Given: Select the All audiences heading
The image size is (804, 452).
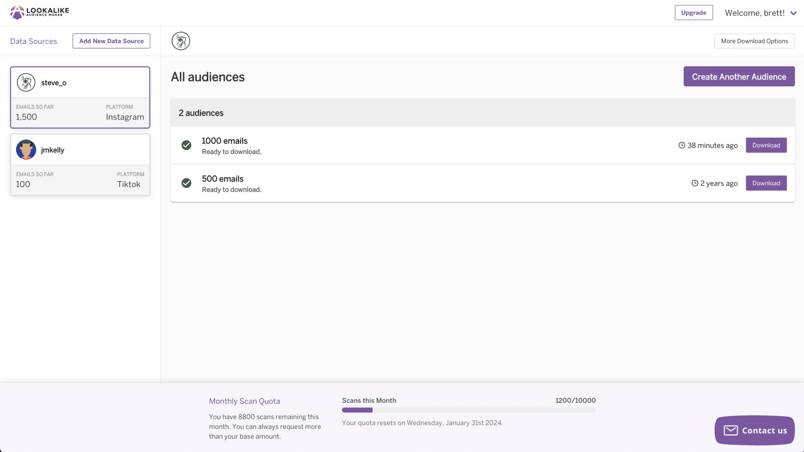Looking at the screenshot, I should 208,77.
